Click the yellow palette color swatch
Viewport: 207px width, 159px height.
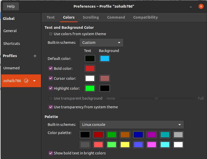[x=125, y=144]
